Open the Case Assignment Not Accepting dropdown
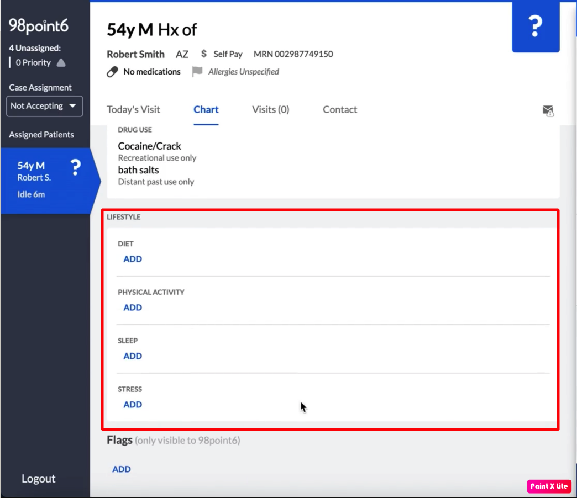Image resolution: width=577 pixels, height=498 pixels. click(44, 106)
